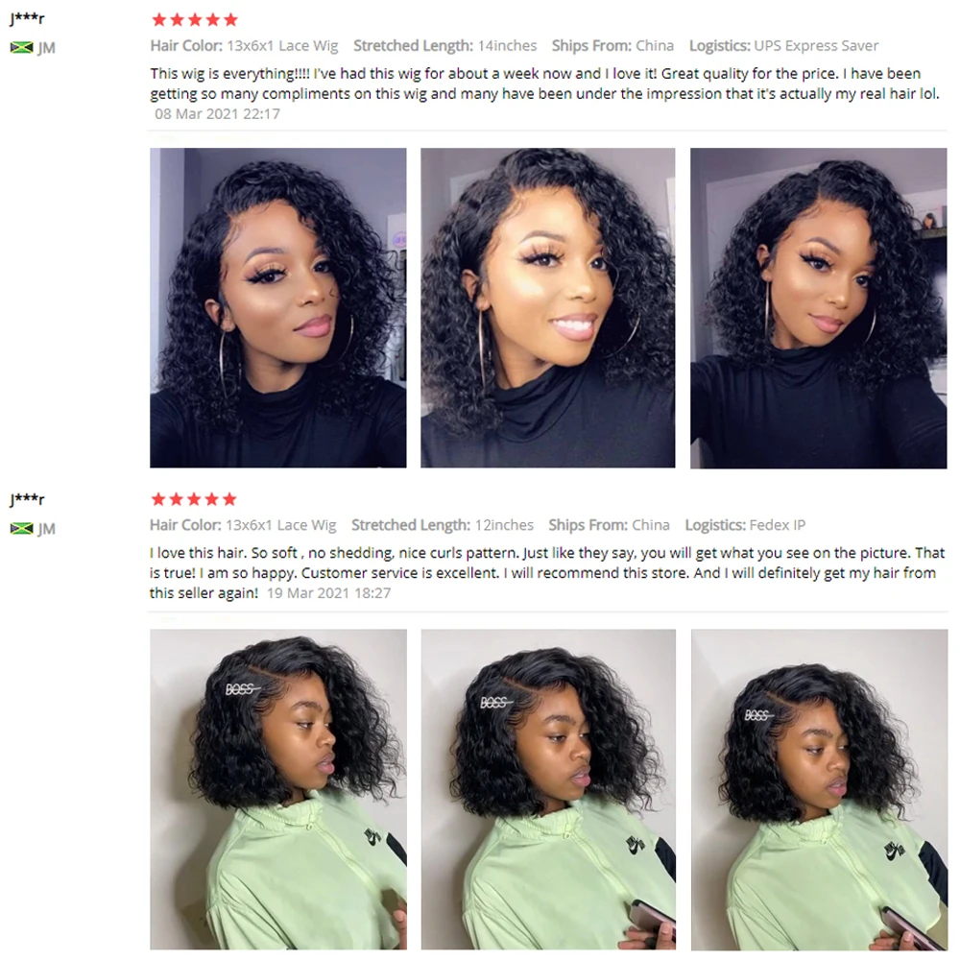Image resolution: width=960 pixels, height=960 pixels.
Task: Click the five-star rating on second review
Action: (194, 499)
